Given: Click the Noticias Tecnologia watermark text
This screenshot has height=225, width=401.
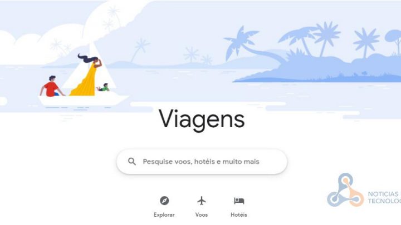Looking at the screenshot, I should point(384,197).
